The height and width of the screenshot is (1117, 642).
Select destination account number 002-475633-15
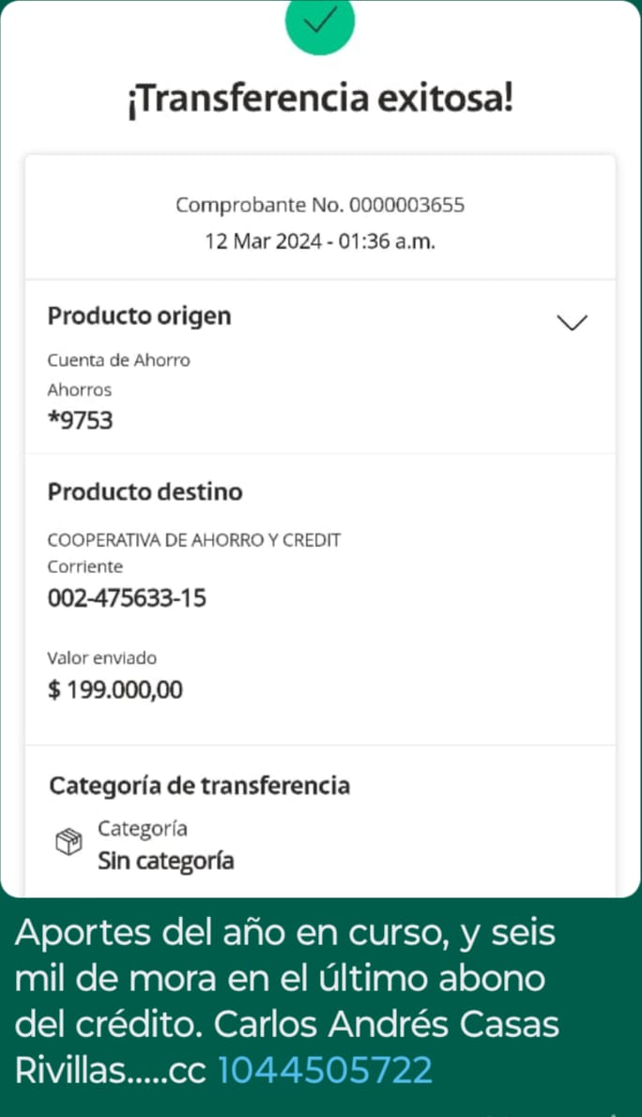click(127, 598)
